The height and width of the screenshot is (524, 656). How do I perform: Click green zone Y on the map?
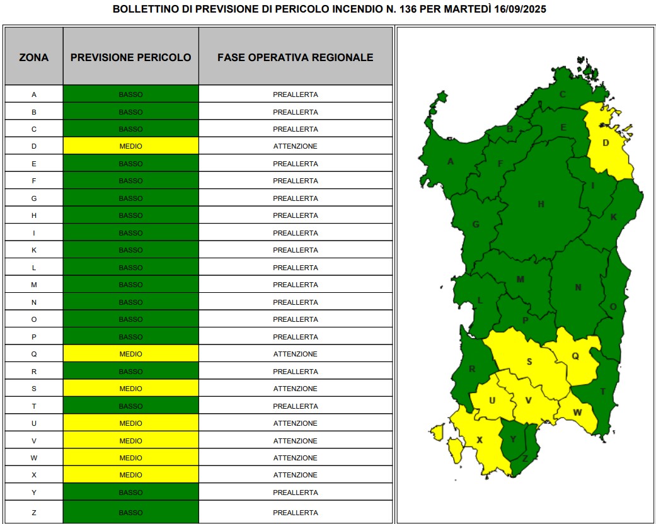click(x=514, y=439)
